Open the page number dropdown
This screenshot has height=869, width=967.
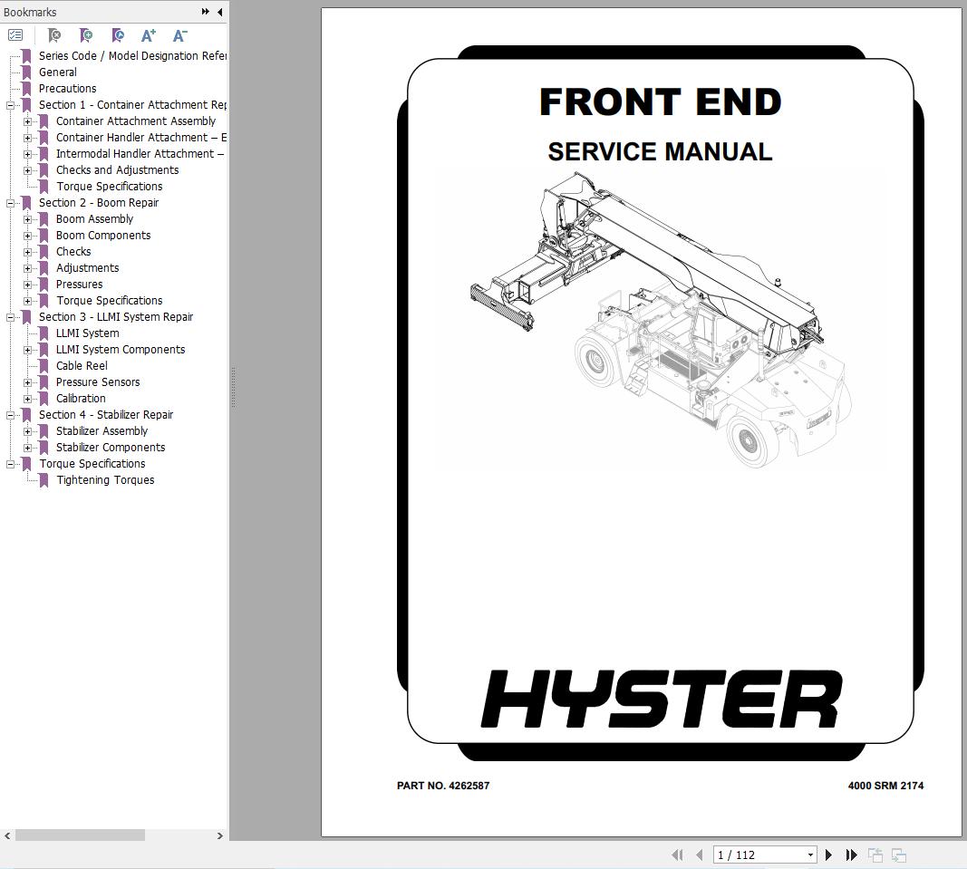pyautogui.click(x=810, y=855)
